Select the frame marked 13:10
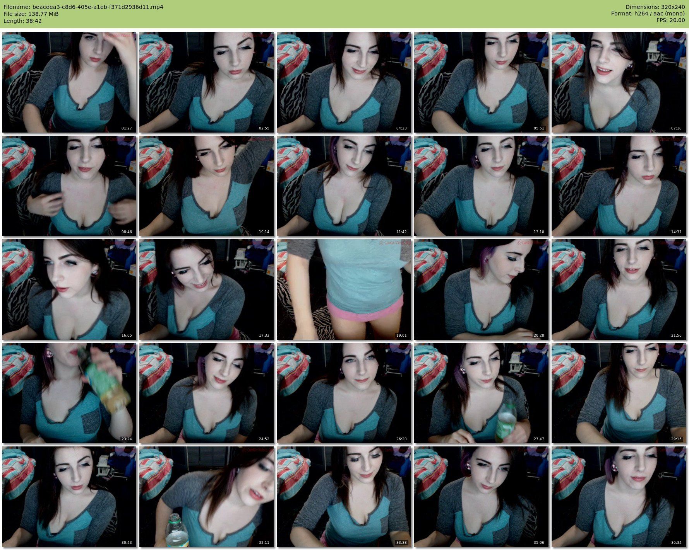689x550 pixels. coord(481,186)
